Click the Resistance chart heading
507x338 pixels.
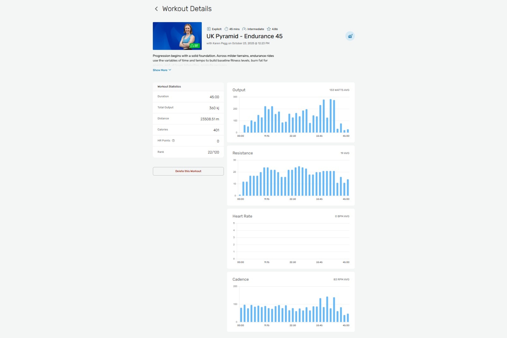[242, 153]
